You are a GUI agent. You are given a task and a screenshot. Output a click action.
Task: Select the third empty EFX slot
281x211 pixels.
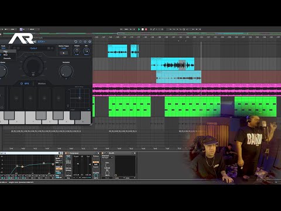click(x=44, y=98)
